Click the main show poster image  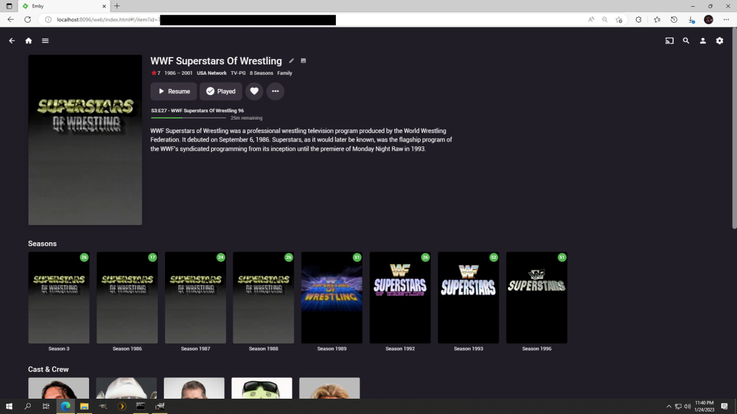[x=85, y=140]
